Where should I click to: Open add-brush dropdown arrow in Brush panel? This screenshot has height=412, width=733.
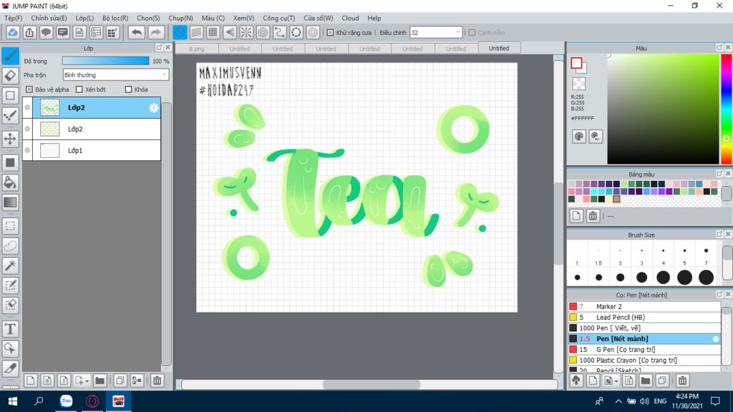coord(616,381)
